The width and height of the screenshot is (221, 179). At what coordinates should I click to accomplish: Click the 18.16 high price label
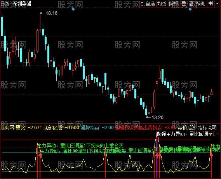point(52,13)
